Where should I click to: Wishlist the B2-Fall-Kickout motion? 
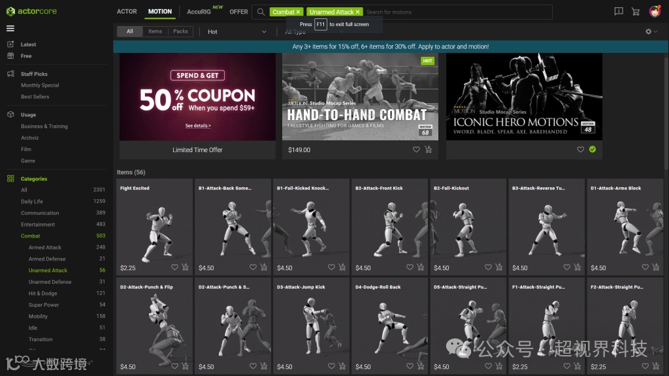tap(489, 267)
